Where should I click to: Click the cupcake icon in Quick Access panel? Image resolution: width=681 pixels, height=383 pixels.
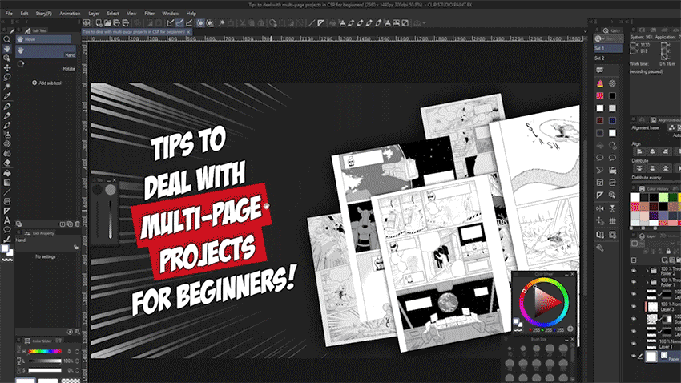tap(600, 83)
